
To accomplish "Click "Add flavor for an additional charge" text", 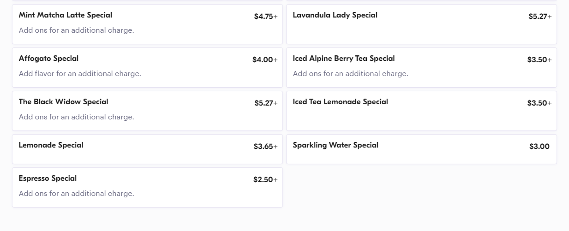I will tap(80, 74).
